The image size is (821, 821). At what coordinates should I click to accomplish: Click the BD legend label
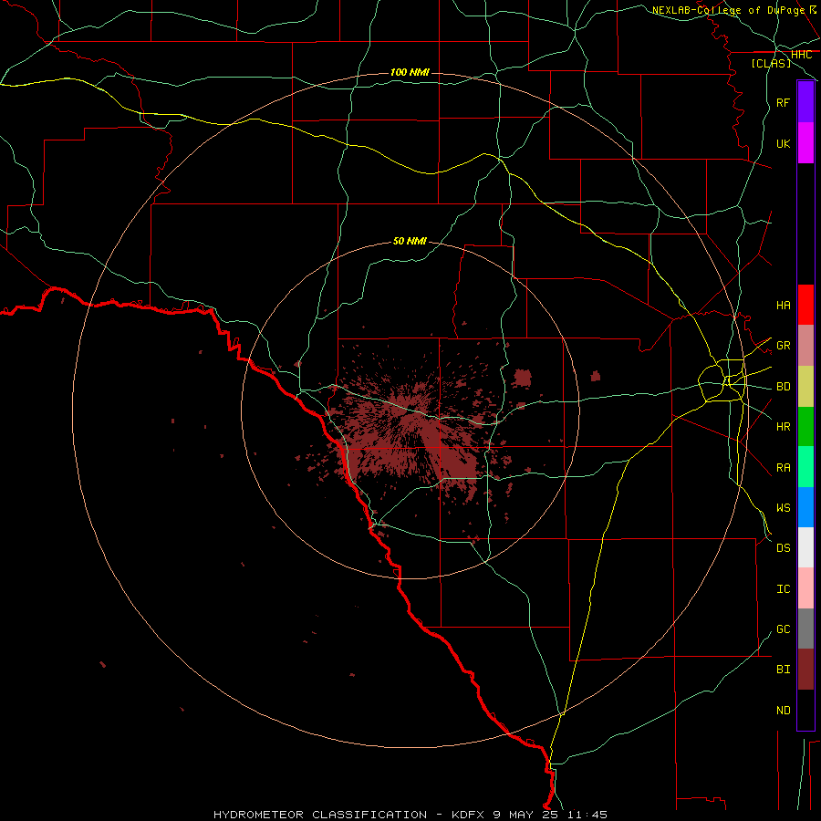(783, 387)
